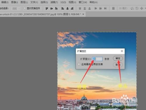Viewport: 146px width, 110px height.
Task: Click the 扩展选区 dialog title bar
Action: coord(100,51)
